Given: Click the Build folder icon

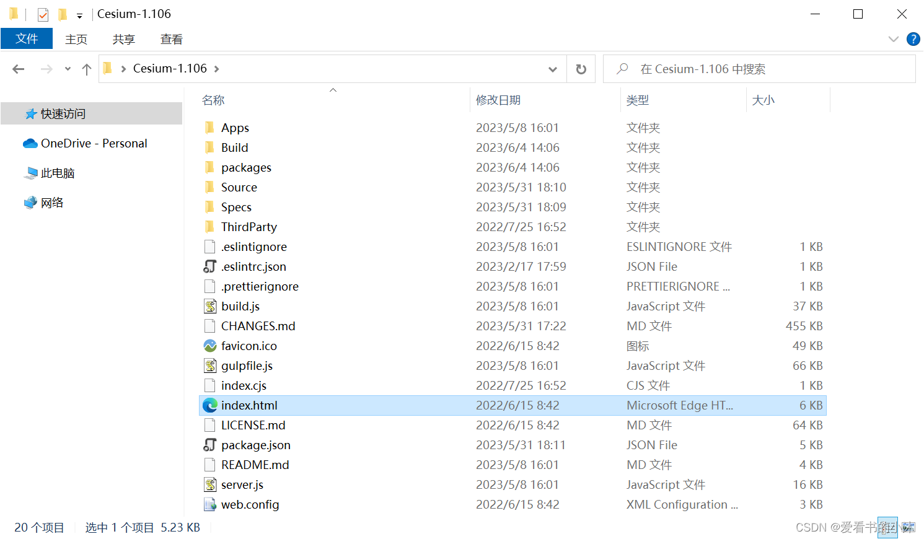Looking at the screenshot, I should coord(210,147).
